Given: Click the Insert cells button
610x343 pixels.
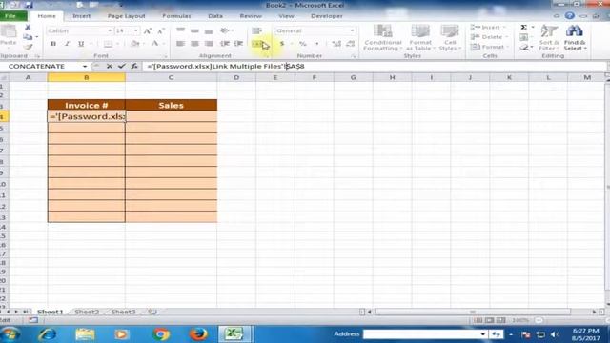Looking at the screenshot, I should point(488,28).
